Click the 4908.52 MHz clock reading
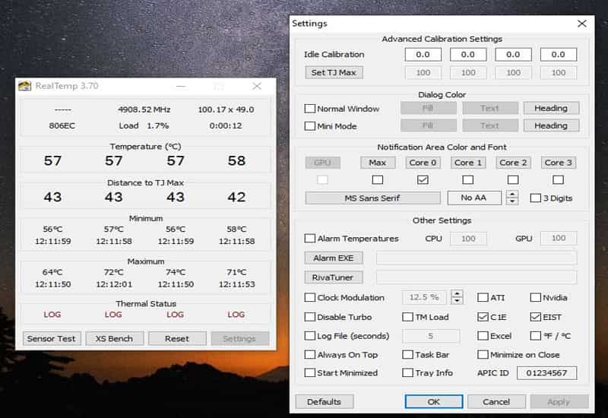Image resolution: width=608 pixels, height=418 pixels. click(144, 109)
